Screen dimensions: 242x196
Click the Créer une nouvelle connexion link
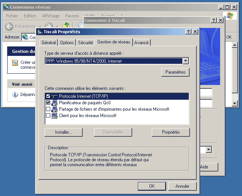click(28, 65)
